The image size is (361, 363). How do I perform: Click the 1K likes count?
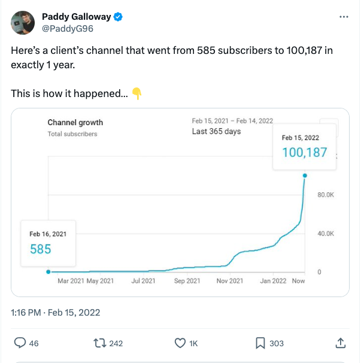pos(193,344)
